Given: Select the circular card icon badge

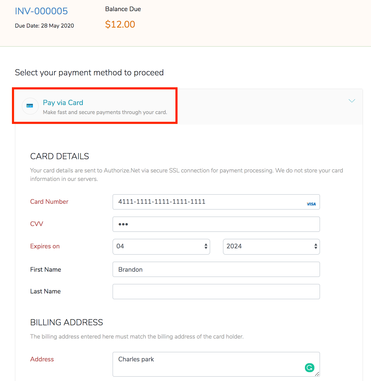Looking at the screenshot, I should 30,106.
